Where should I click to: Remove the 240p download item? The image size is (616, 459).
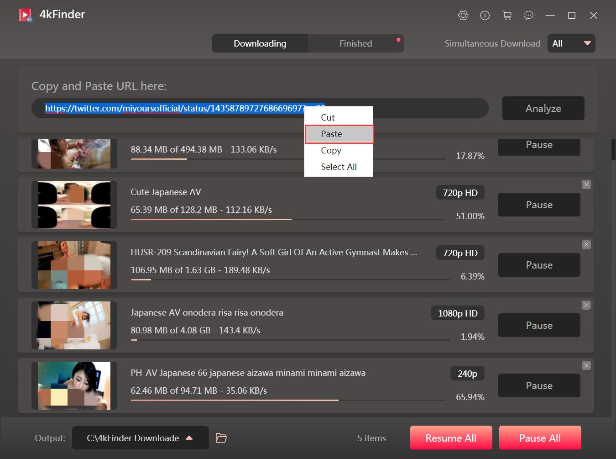coord(586,365)
